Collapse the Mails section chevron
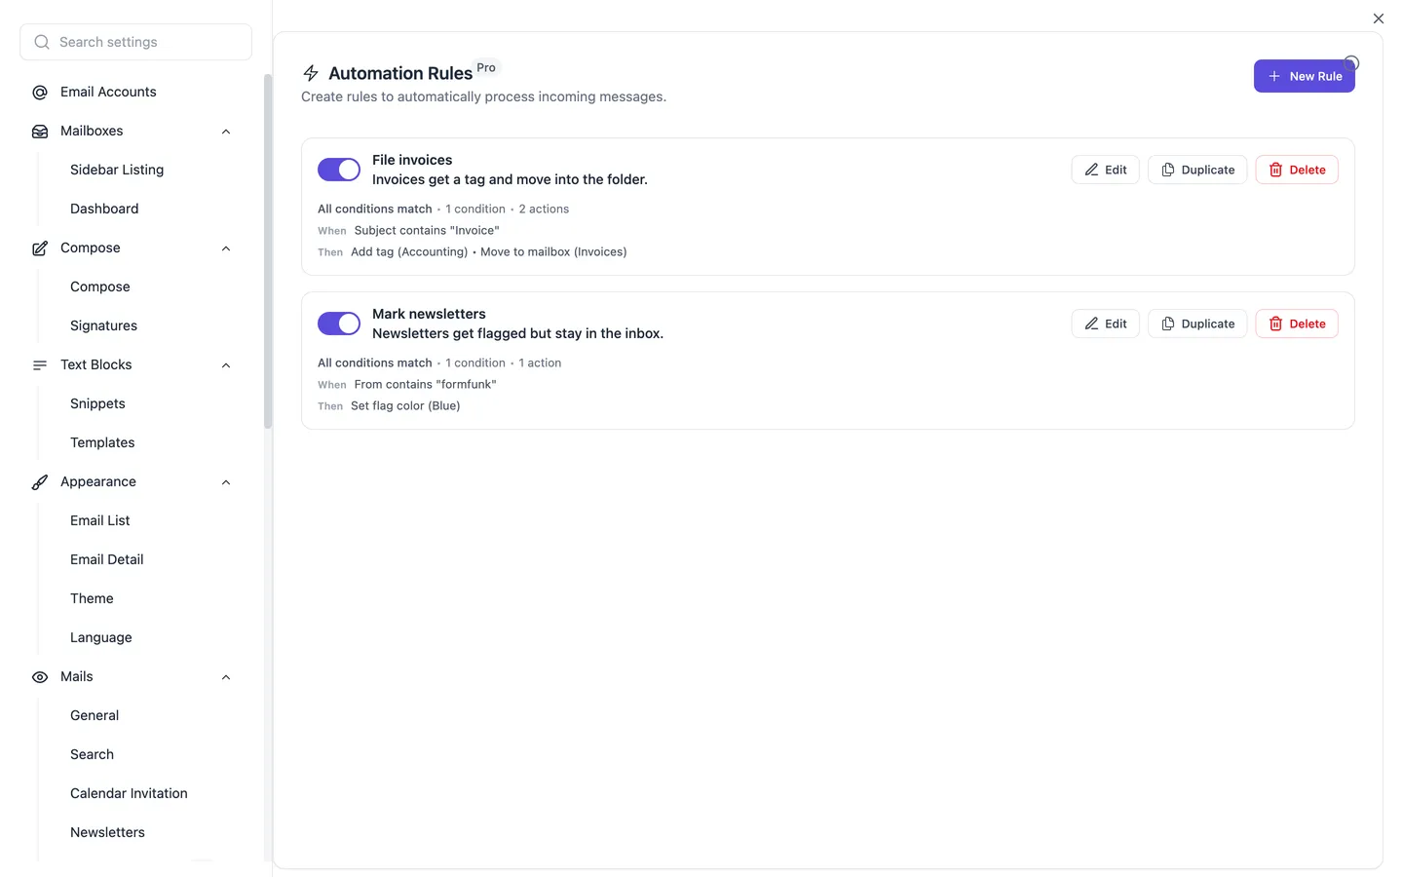This screenshot has width=1403, height=877. coord(226,677)
